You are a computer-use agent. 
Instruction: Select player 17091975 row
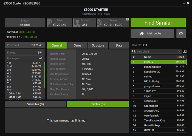(159, 91)
